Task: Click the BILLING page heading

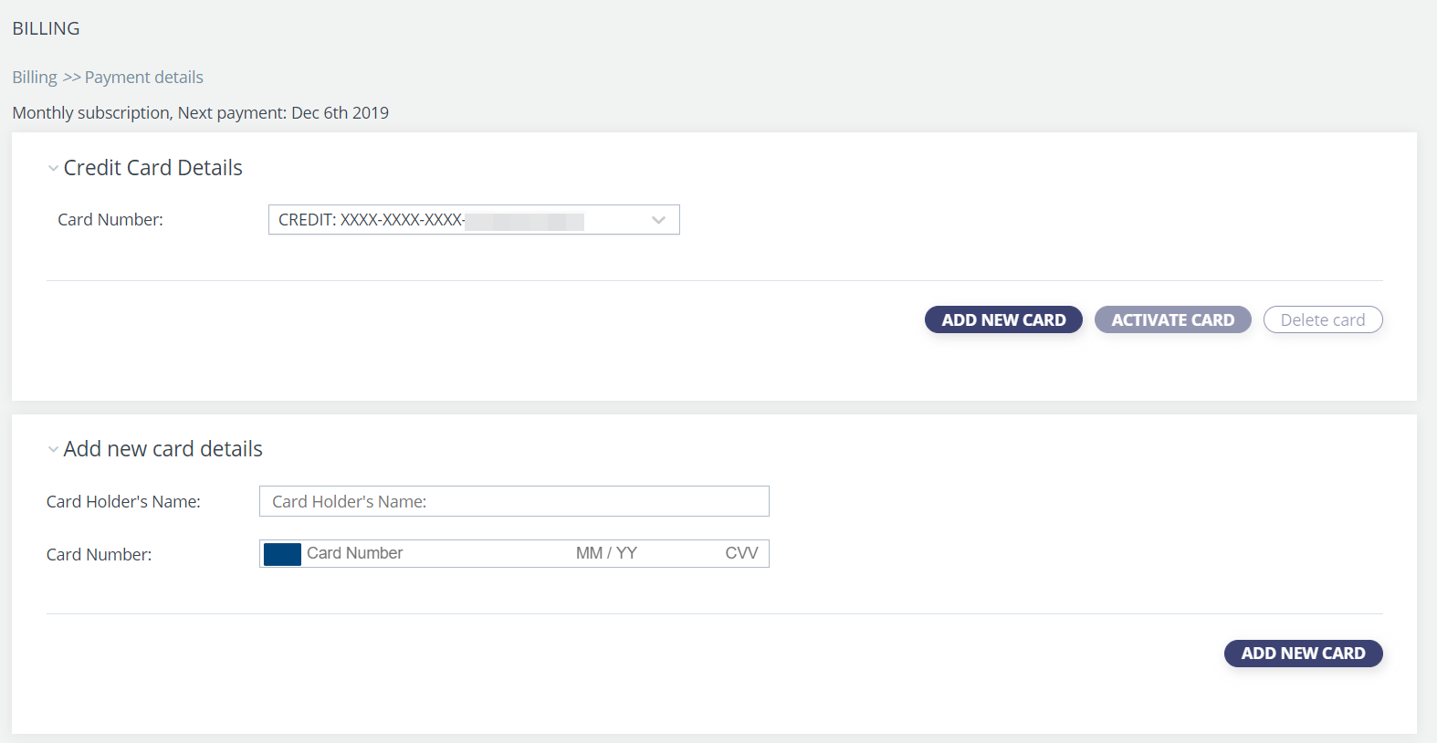Action: (x=46, y=28)
